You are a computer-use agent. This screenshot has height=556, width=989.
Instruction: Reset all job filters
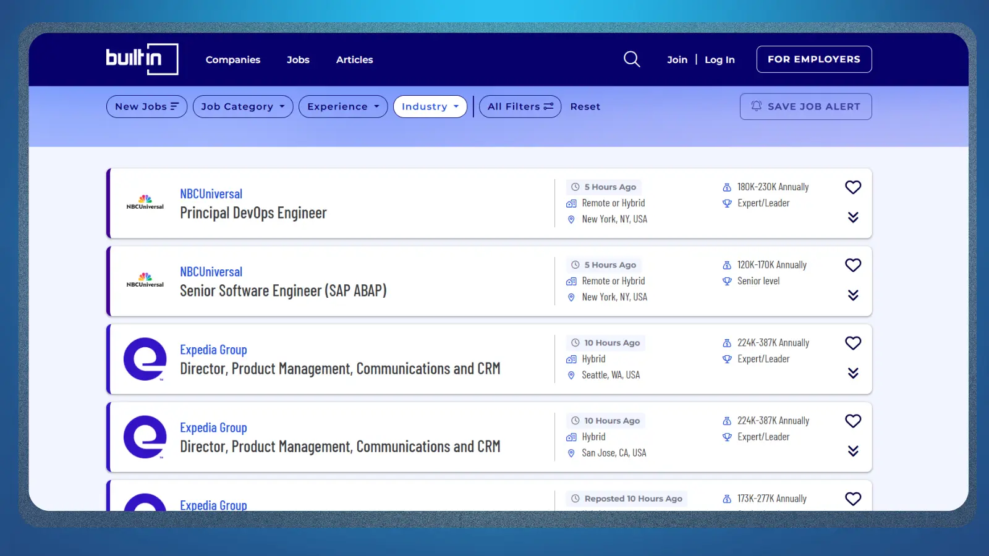coord(585,106)
